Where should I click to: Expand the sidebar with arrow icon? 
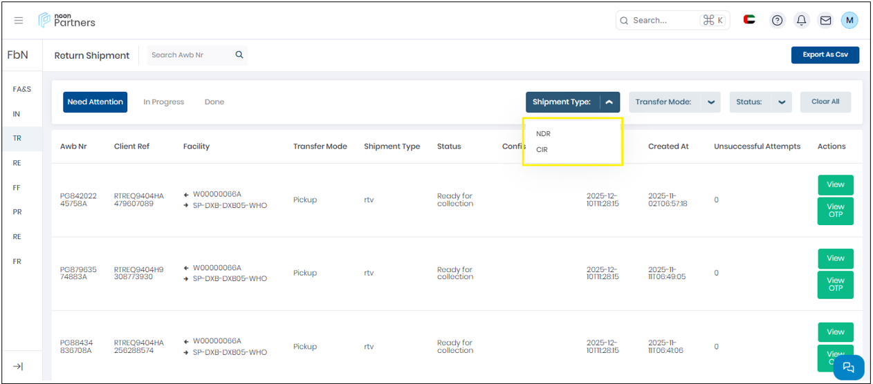(18, 366)
